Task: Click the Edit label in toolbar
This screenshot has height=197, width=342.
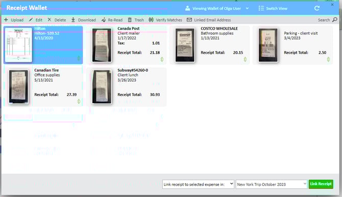Action: (x=39, y=20)
